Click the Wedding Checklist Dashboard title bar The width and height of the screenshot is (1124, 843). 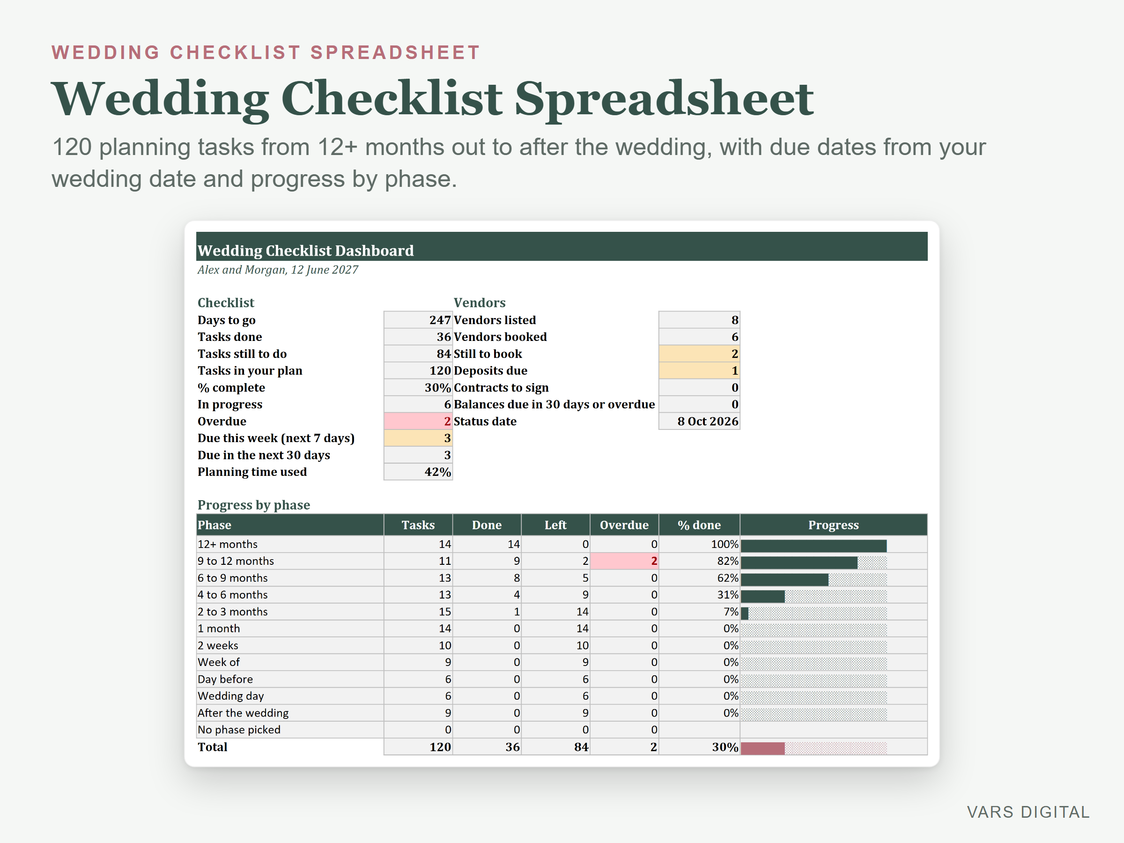[x=562, y=246]
